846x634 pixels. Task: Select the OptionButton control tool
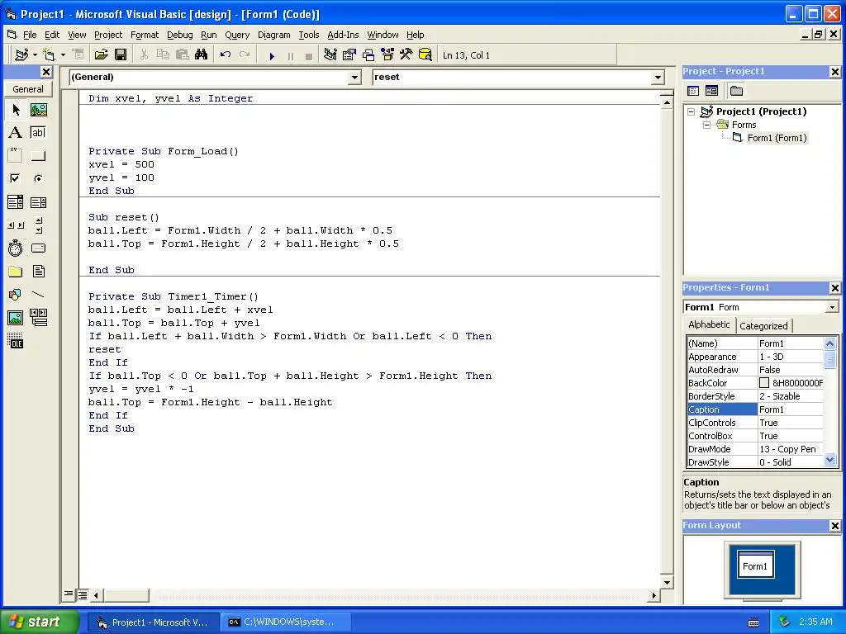[38, 178]
